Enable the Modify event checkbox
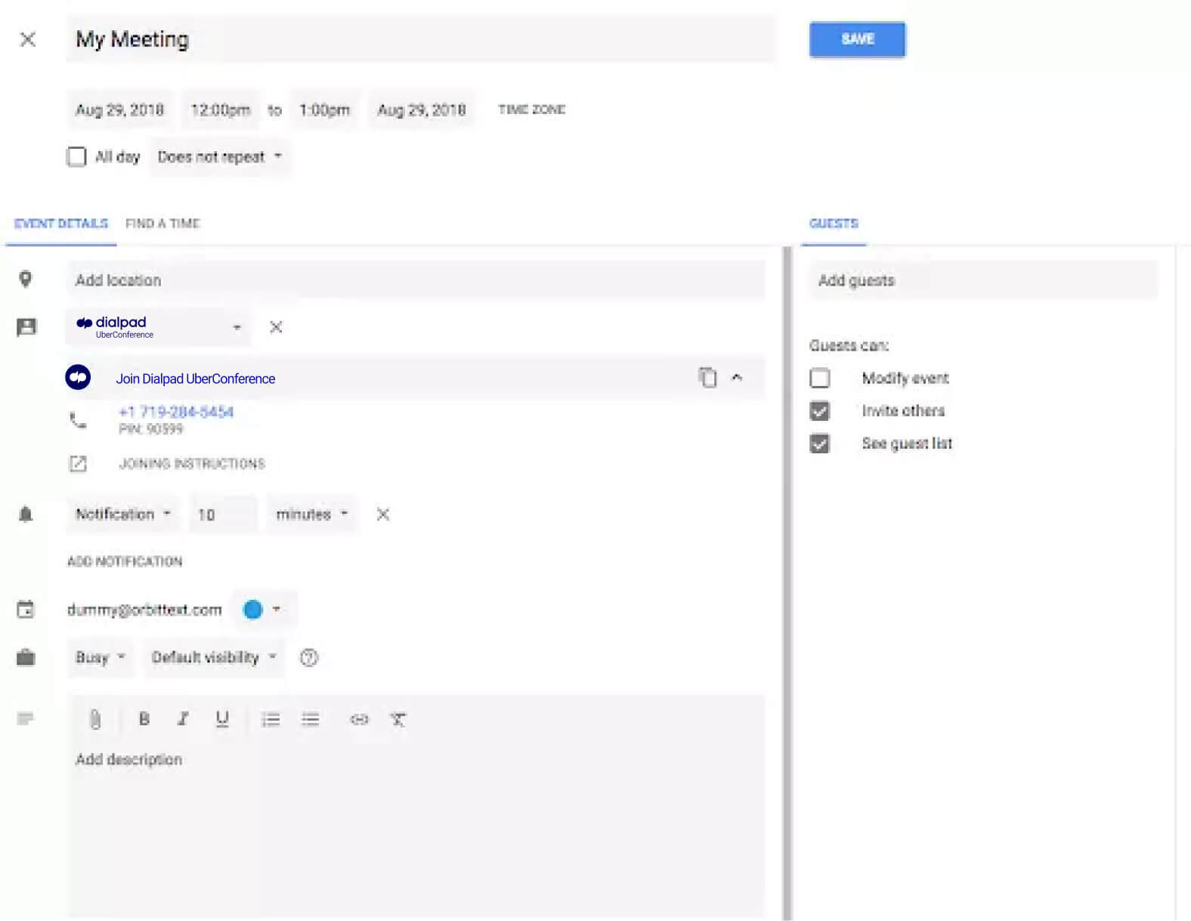This screenshot has width=1191, height=921. point(819,378)
